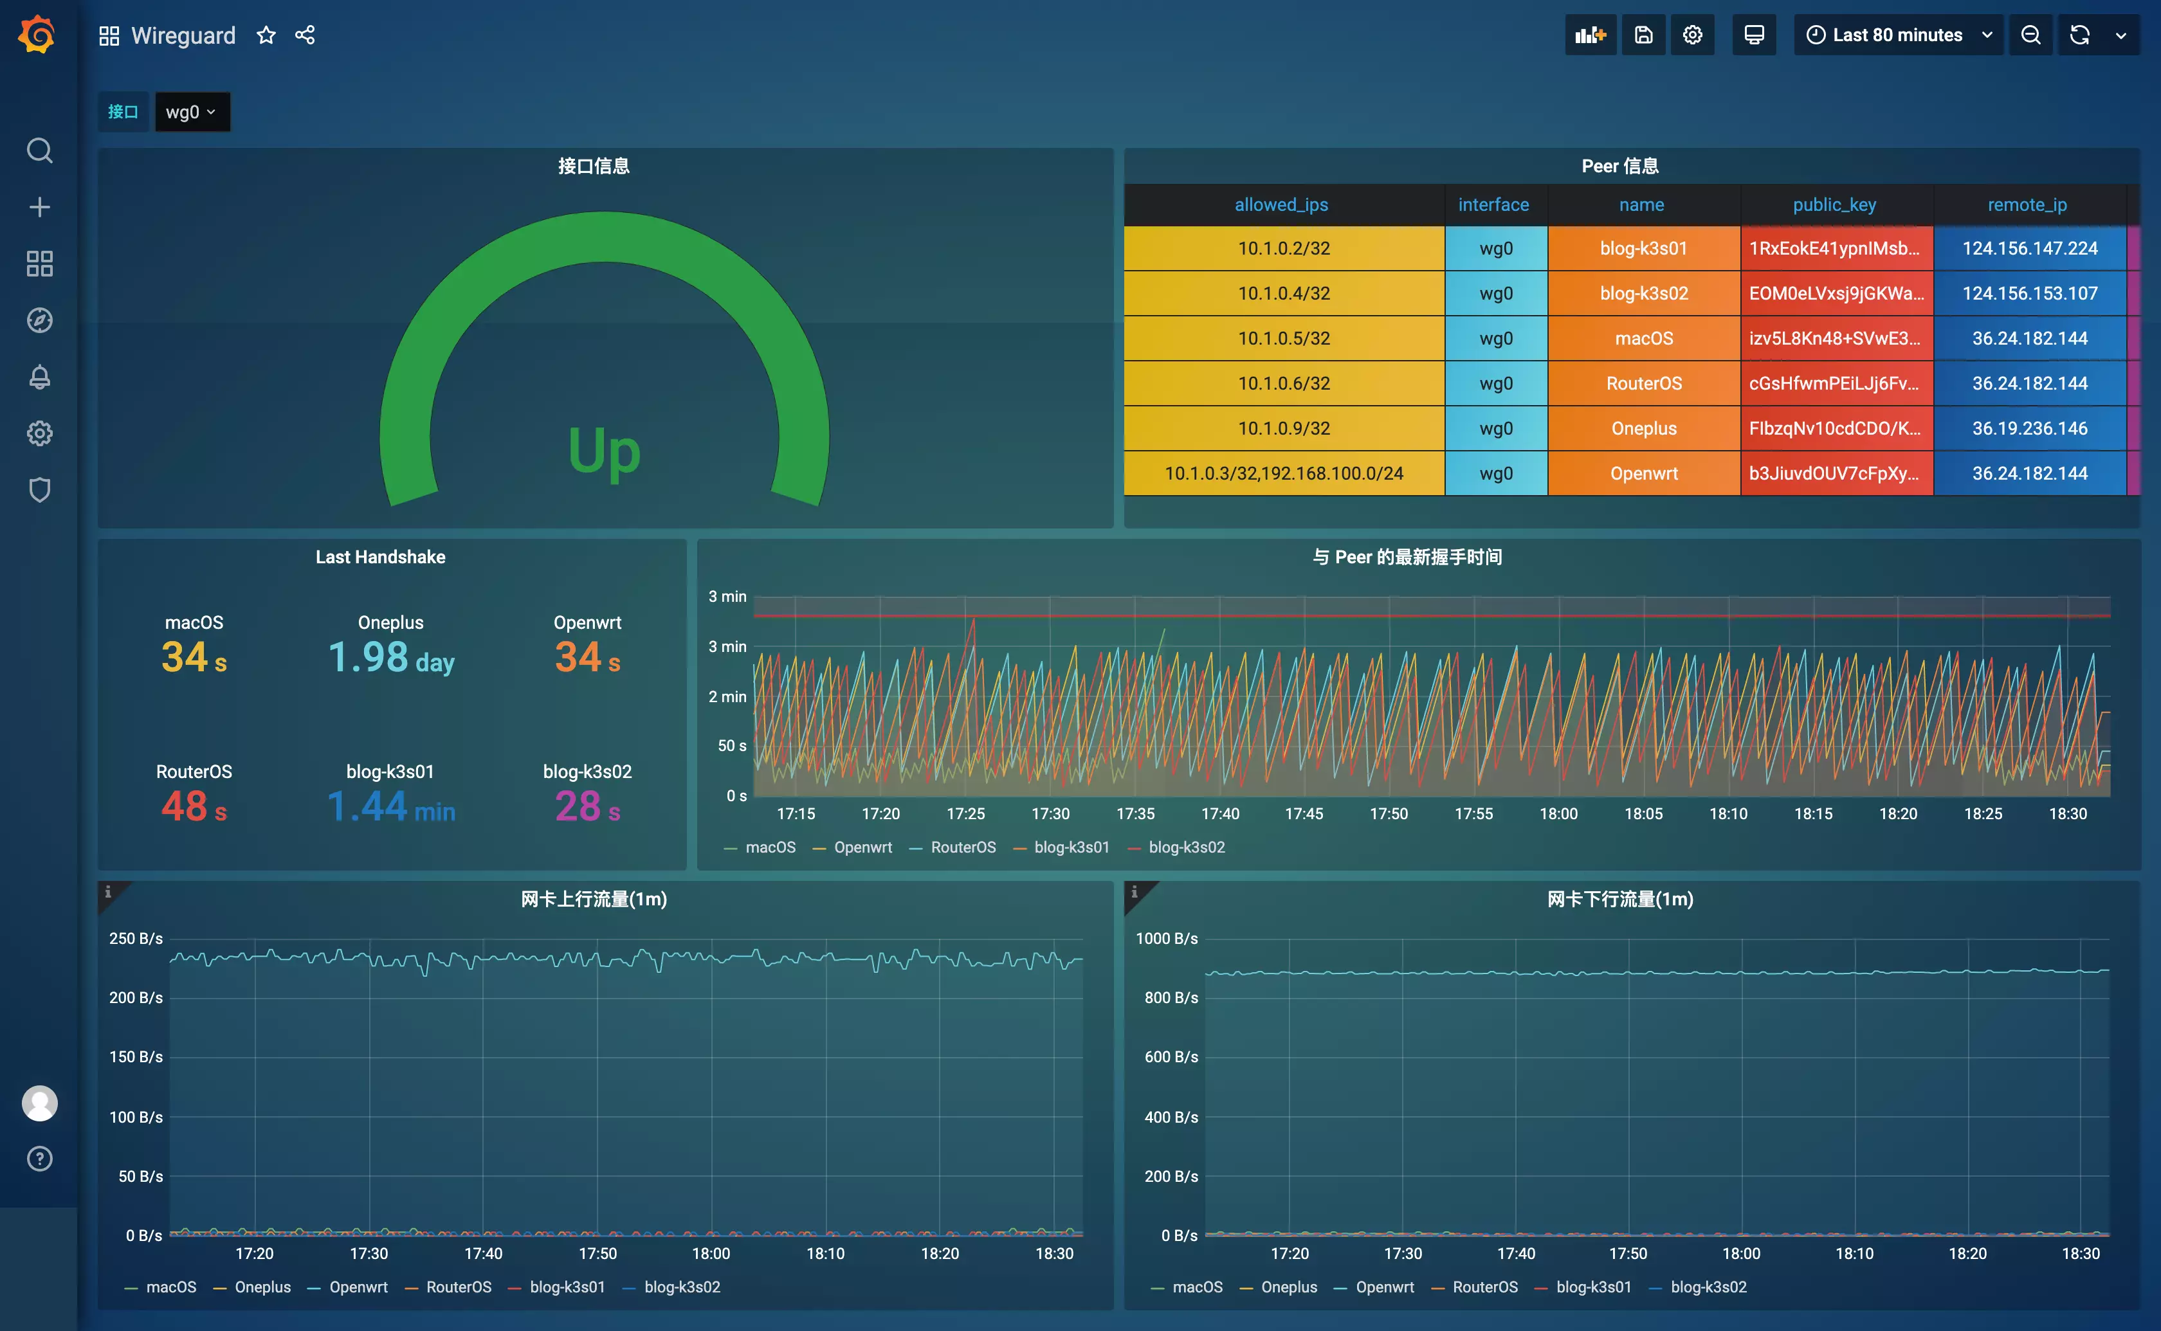Sort table by public_key column header
Screen dimensions: 2161x1331
[1834, 204]
